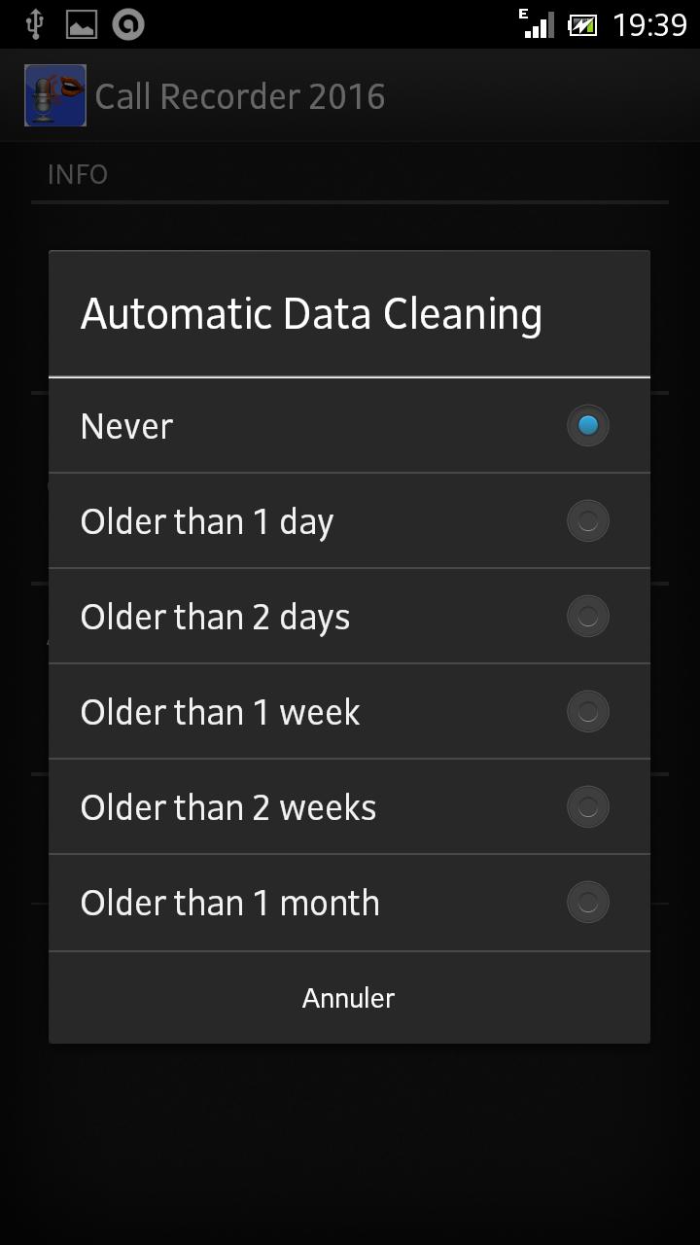Viewport: 700px width, 1245px height.
Task: Tap the USB connection status icon
Action: point(35,24)
